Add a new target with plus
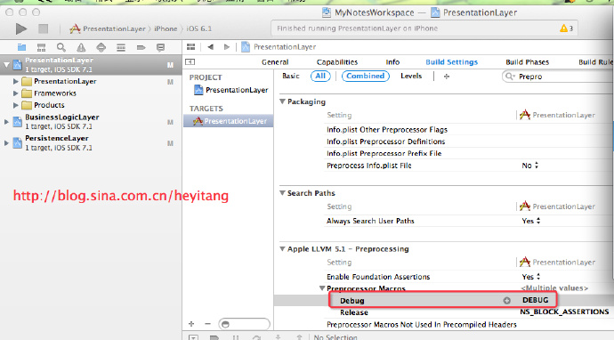614x340 pixels. point(191,324)
